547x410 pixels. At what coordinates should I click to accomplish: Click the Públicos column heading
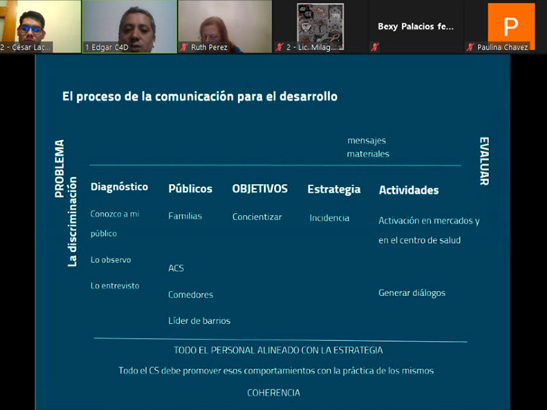tap(190, 189)
